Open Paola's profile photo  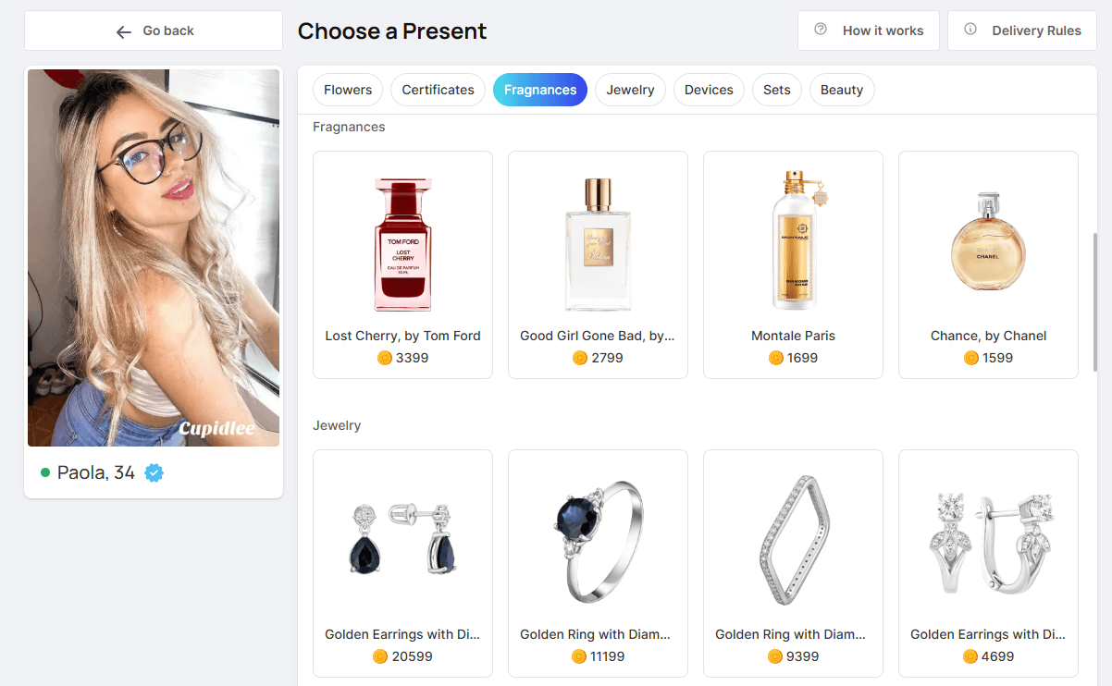154,258
